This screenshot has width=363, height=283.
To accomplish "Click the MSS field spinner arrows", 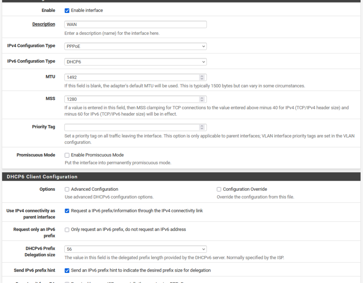I will coord(202,99).
